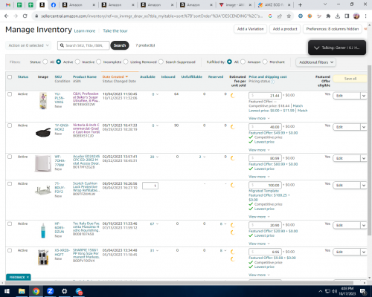Click the Chrome downloads icon
The image size is (372, 297).
[338, 16]
